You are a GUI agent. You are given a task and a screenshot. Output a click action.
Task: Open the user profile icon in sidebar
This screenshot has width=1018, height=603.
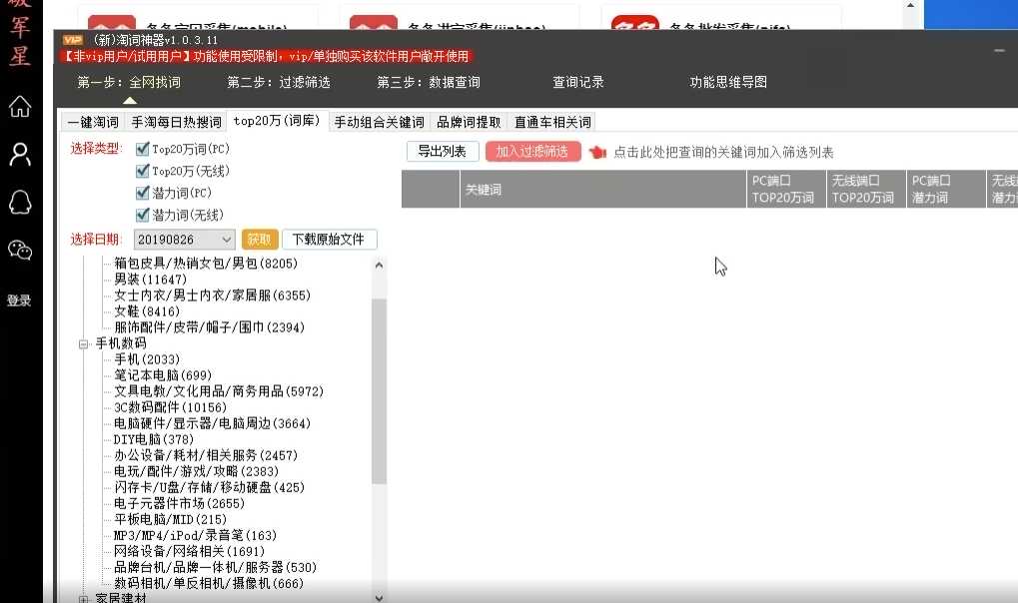(19, 154)
